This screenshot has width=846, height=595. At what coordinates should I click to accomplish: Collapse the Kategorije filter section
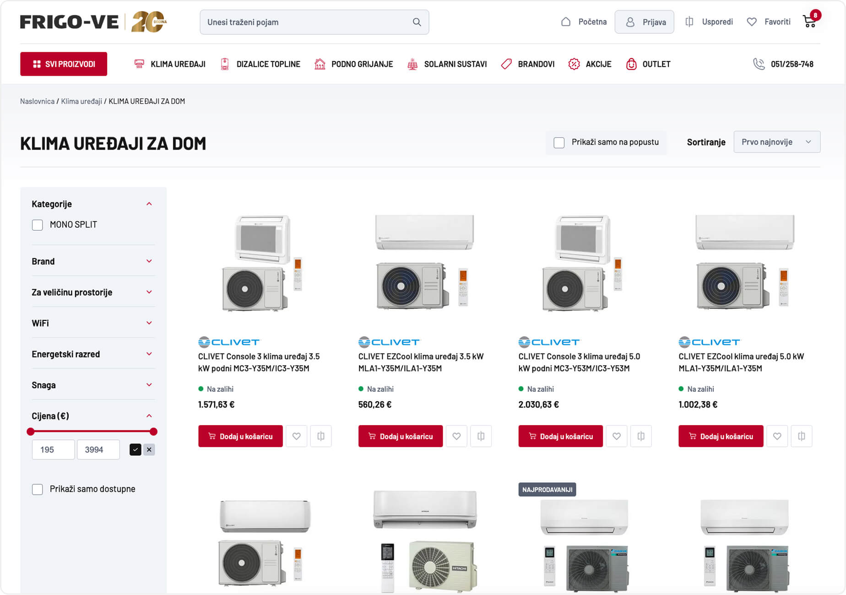point(149,204)
